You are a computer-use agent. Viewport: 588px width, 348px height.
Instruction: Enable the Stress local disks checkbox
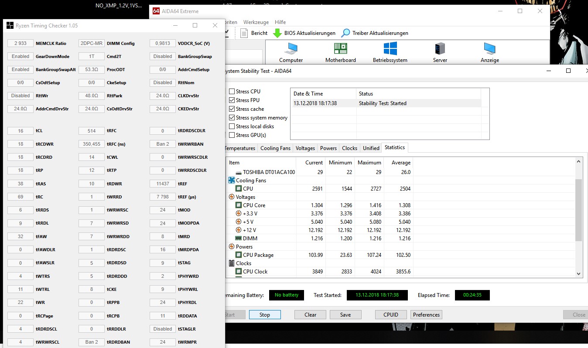pos(232,126)
